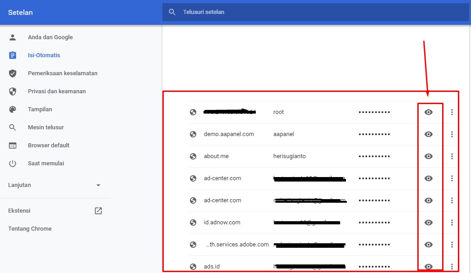Click the globe icon beside id.adnow.com
The image size is (471, 273).
(x=193, y=222)
